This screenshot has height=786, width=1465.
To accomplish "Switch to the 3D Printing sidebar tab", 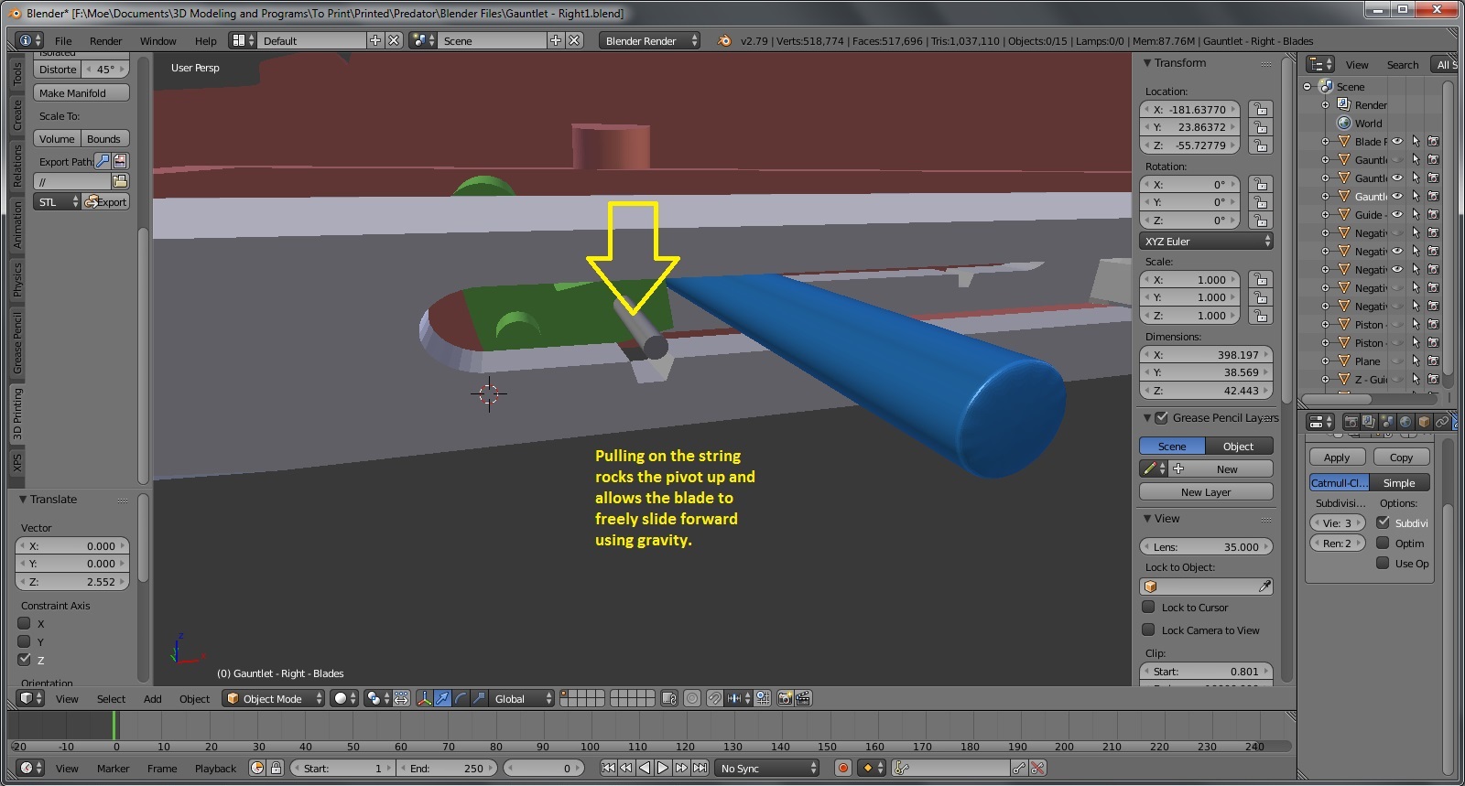I will (x=16, y=413).
